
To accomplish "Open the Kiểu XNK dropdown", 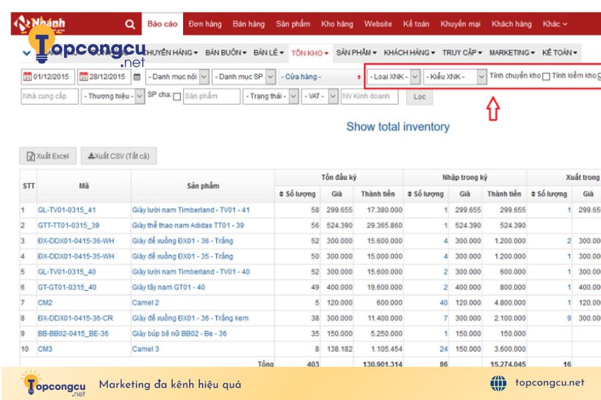I will tap(455, 77).
